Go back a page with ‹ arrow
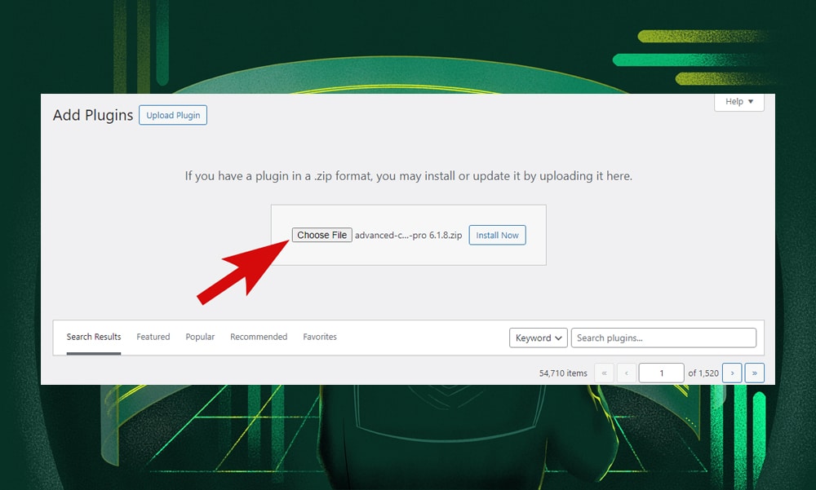816x490 pixels. [627, 373]
